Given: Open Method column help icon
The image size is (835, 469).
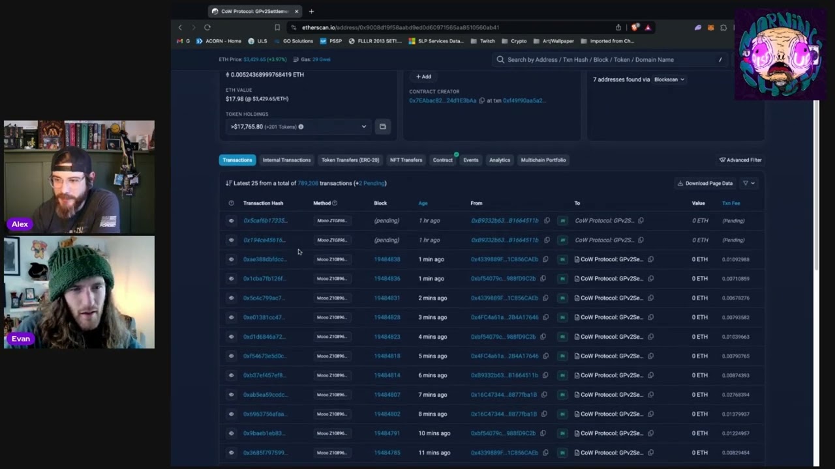Looking at the screenshot, I should [x=335, y=203].
